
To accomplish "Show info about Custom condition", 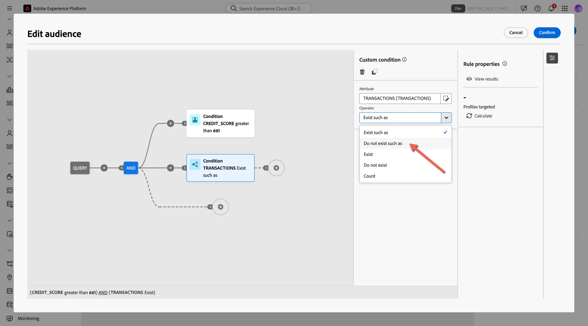I will tap(404, 60).
